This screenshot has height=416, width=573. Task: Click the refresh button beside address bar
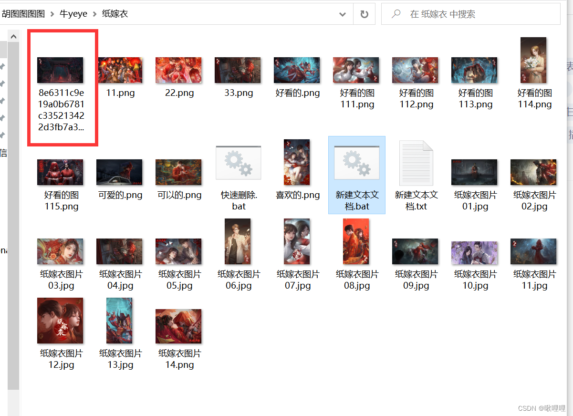pos(365,14)
